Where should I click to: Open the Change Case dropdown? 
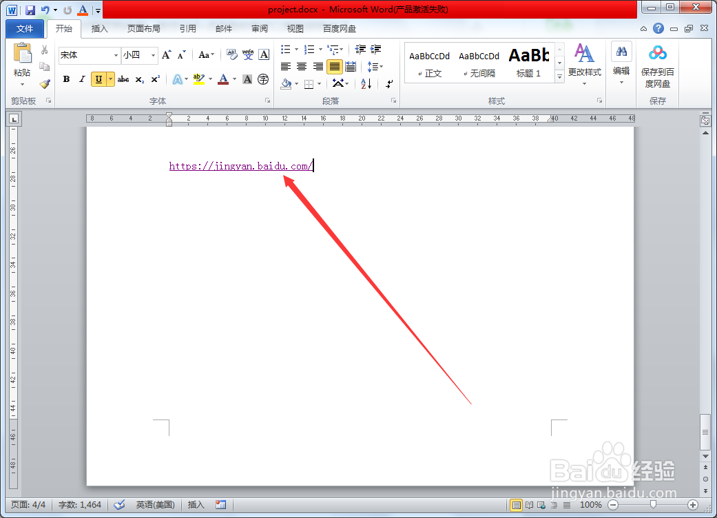[206, 55]
